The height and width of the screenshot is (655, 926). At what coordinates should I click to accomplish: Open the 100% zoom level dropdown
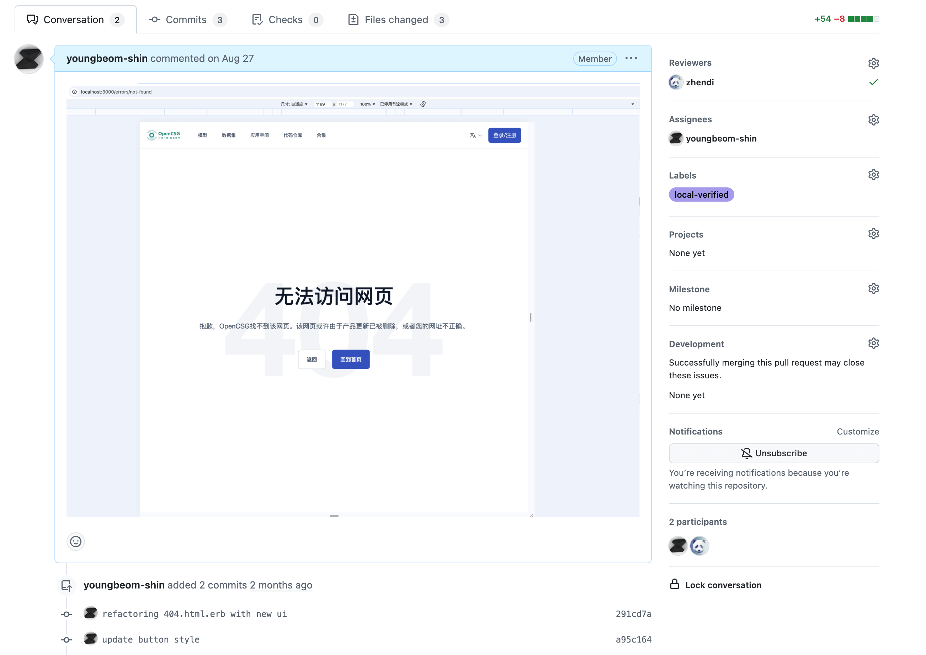(x=367, y=104)
